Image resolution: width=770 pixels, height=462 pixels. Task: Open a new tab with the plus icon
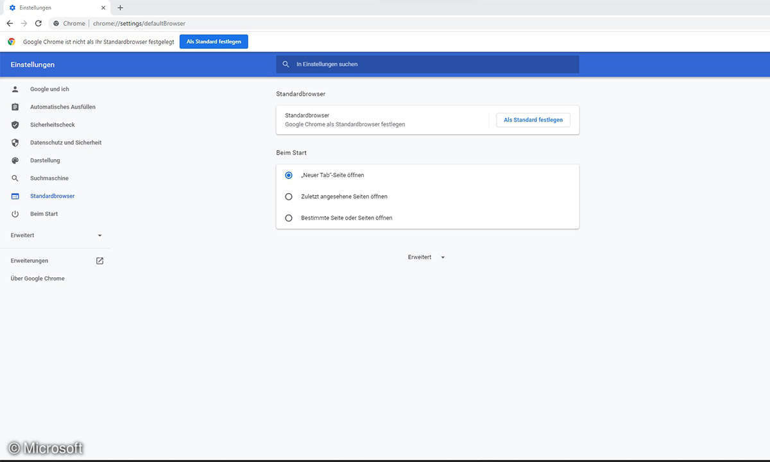click(120, 8)
